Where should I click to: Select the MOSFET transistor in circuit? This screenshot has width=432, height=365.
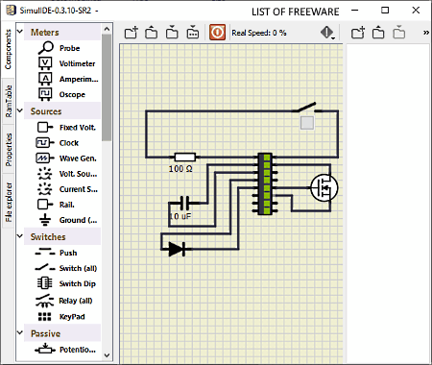(x=324, y=187)
